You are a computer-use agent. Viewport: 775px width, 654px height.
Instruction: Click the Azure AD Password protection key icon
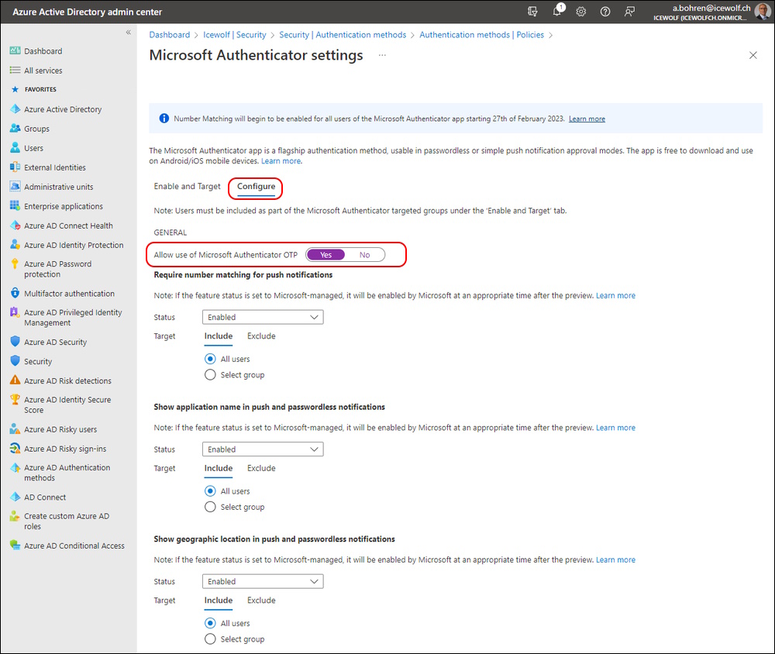15,264
